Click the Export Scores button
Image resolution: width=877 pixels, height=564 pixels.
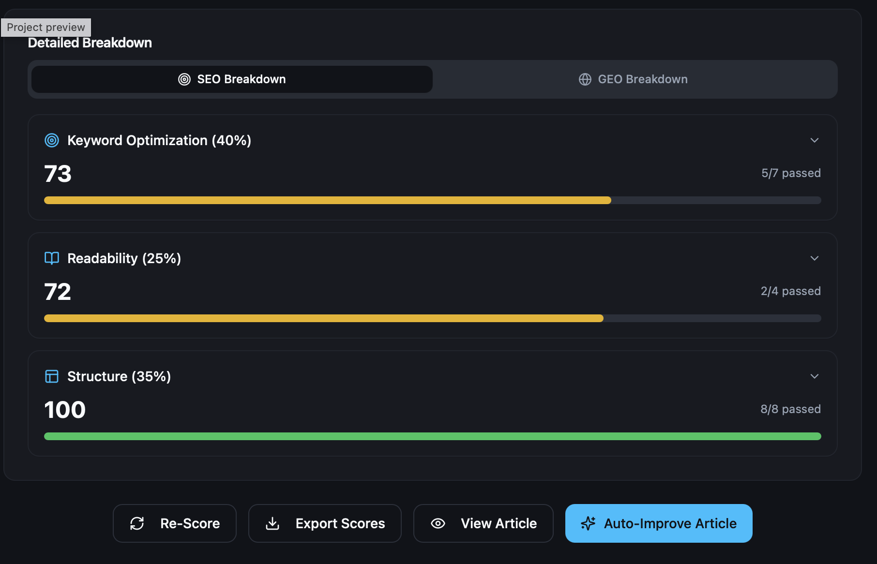[x=325, y=523]
